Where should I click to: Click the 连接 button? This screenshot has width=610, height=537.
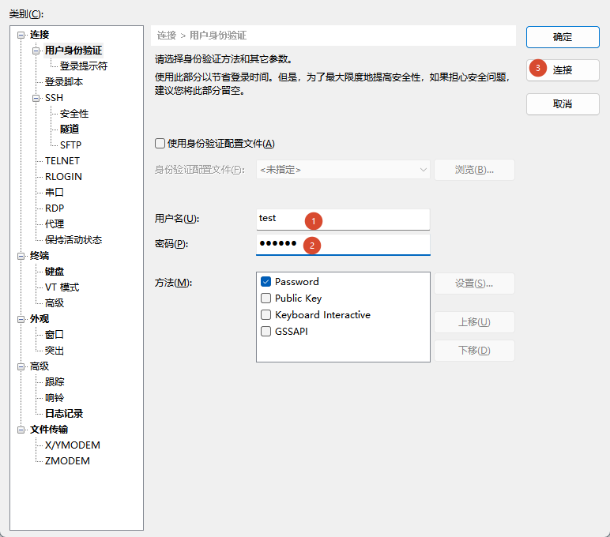(x=563, y=70)
